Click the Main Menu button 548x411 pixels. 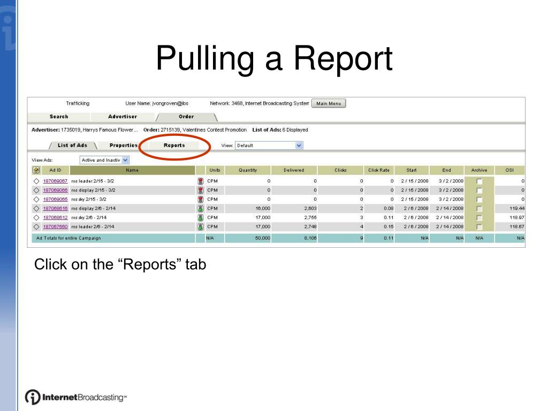point(329,103)
